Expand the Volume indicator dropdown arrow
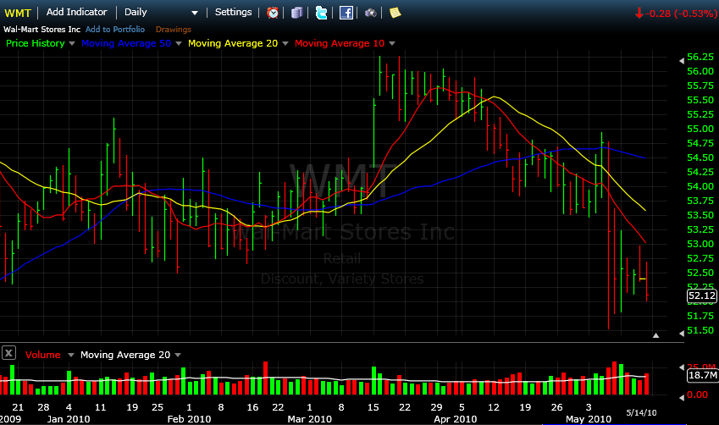The width and height of the screenshot is (719, 425). pyautogui.click(x=70, y=355)
